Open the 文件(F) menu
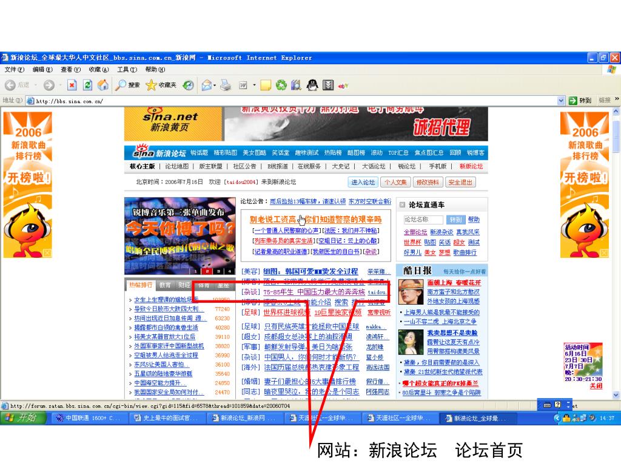This screenshot has width=621, height=466. coord(15,69)
